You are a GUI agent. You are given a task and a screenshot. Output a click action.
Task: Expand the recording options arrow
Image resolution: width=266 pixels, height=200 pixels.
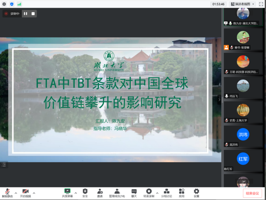[157, 193]
